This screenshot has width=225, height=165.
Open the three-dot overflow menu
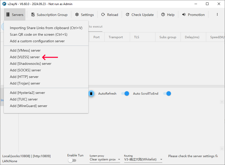(217, 14)
